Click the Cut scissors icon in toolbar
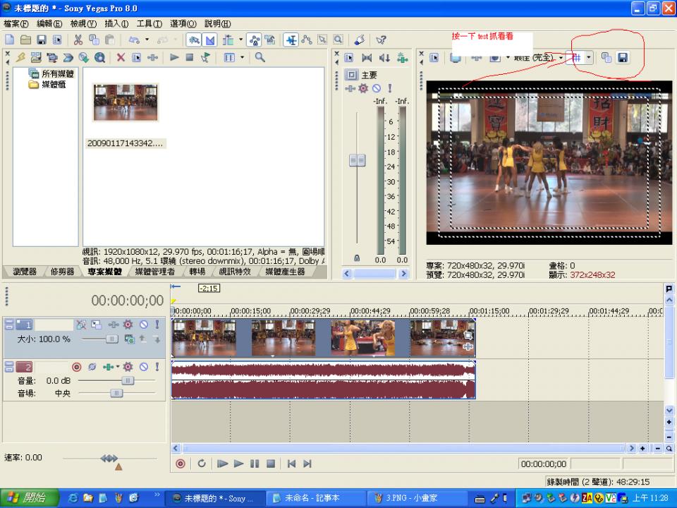Image resolution: width=677 pixels, height=508 pixels. 78,40
